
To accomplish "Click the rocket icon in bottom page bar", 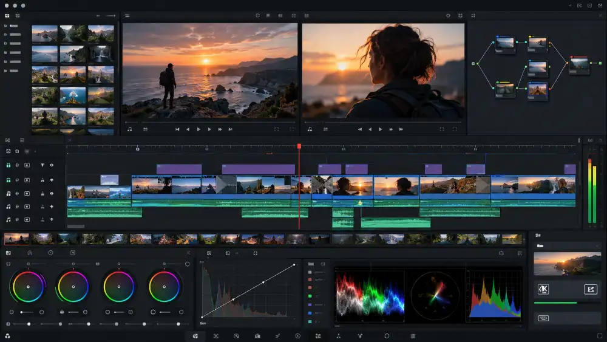I will point(277,336).
